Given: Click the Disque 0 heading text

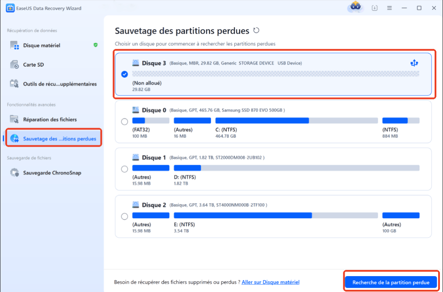Looking at the screenshot, I should (x=154, y=110).
